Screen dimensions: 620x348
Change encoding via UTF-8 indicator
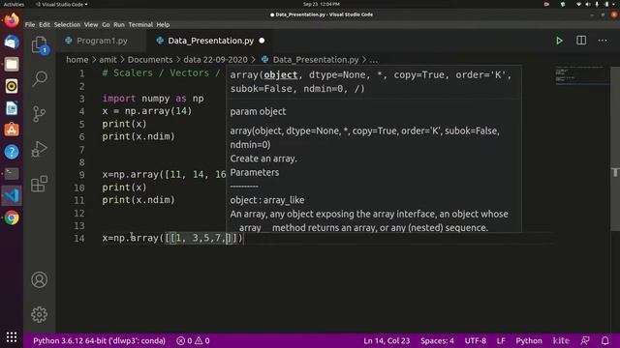[x=476, y=340]
